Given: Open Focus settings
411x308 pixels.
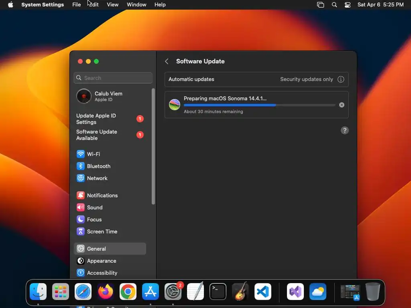Looking at the screenshot, I should pyautogui.click(x=110, y=219).
